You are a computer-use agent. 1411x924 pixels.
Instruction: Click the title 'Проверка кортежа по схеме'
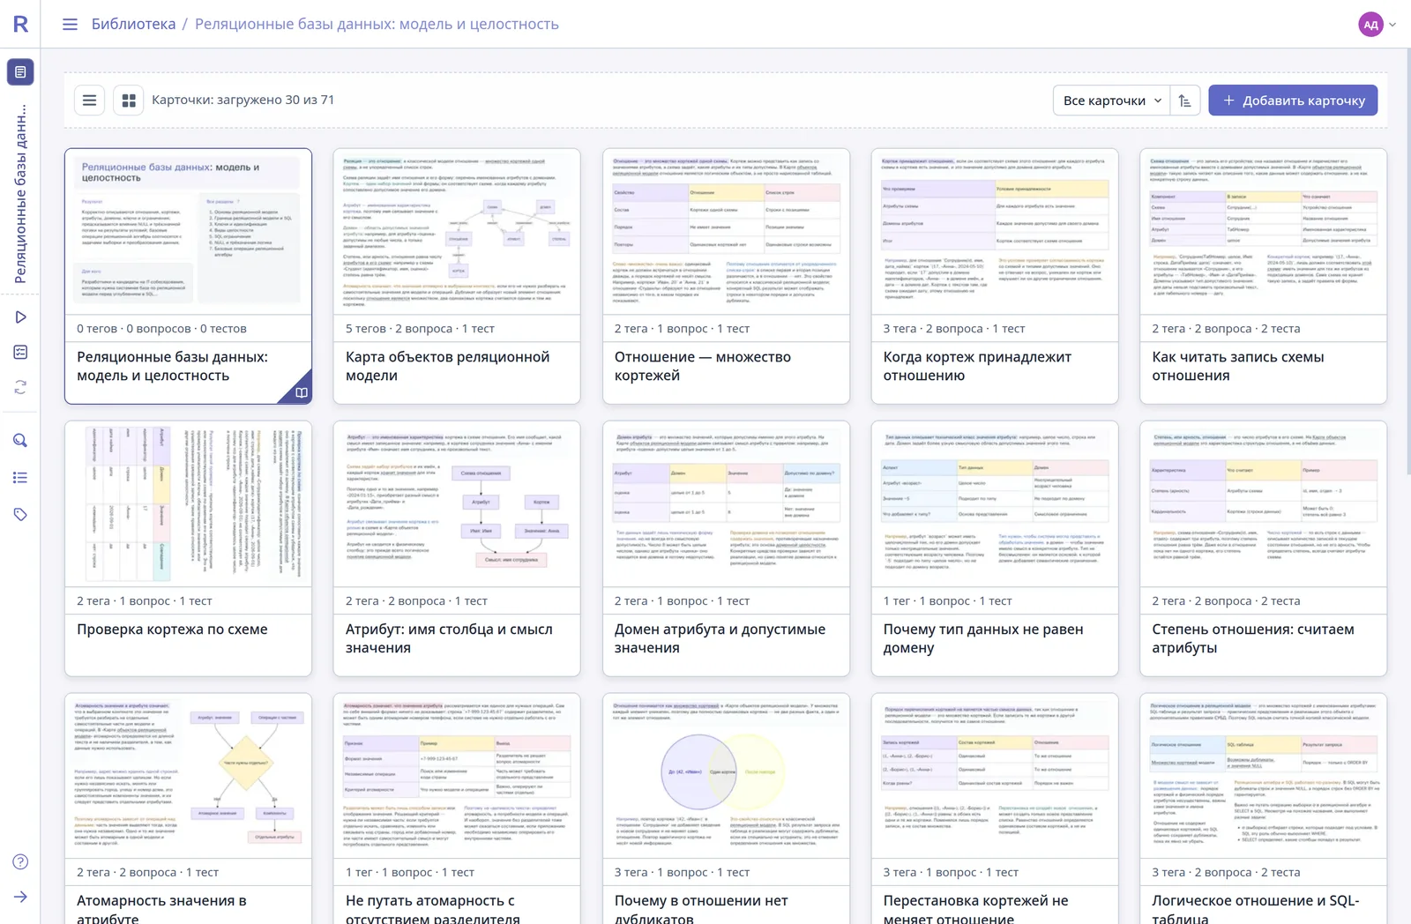click(x=172, y=630)
